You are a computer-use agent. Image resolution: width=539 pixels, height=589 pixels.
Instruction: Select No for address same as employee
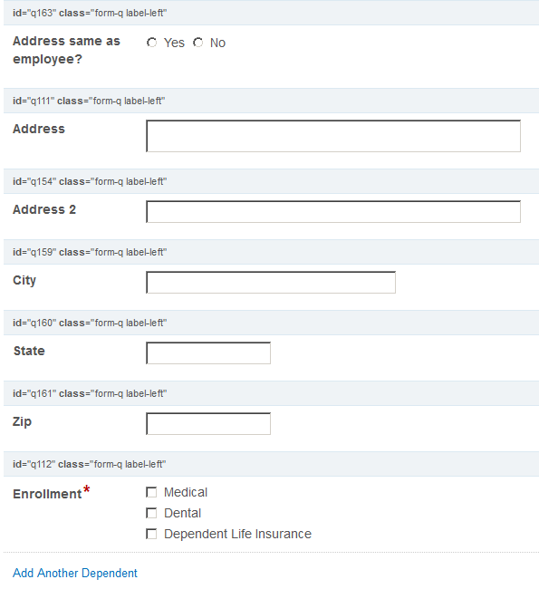[x=198, y=43]
